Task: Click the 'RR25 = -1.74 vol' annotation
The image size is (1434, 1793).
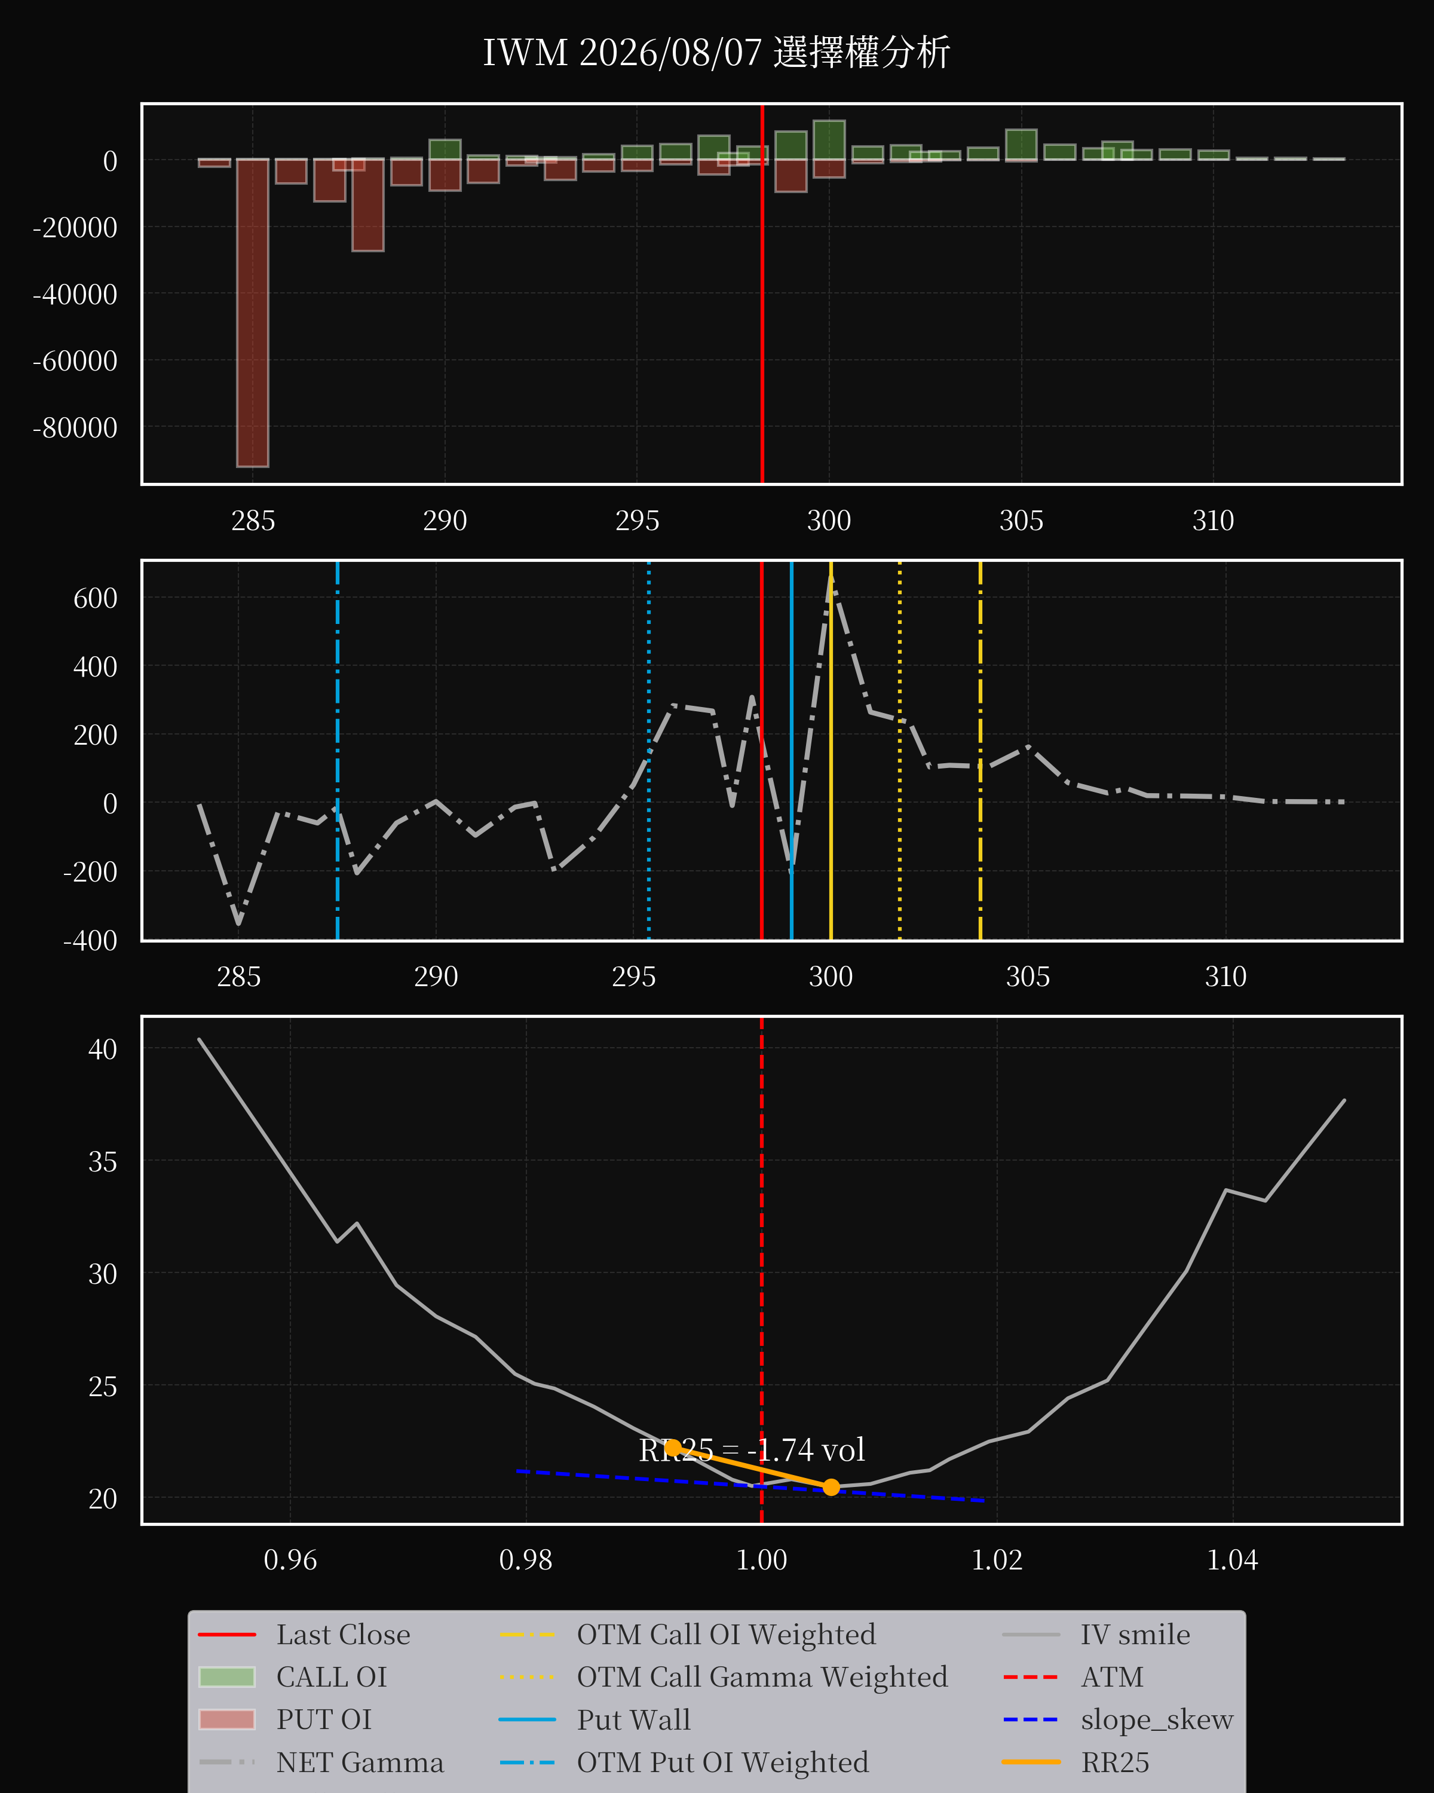Action: click(752, 1449)
